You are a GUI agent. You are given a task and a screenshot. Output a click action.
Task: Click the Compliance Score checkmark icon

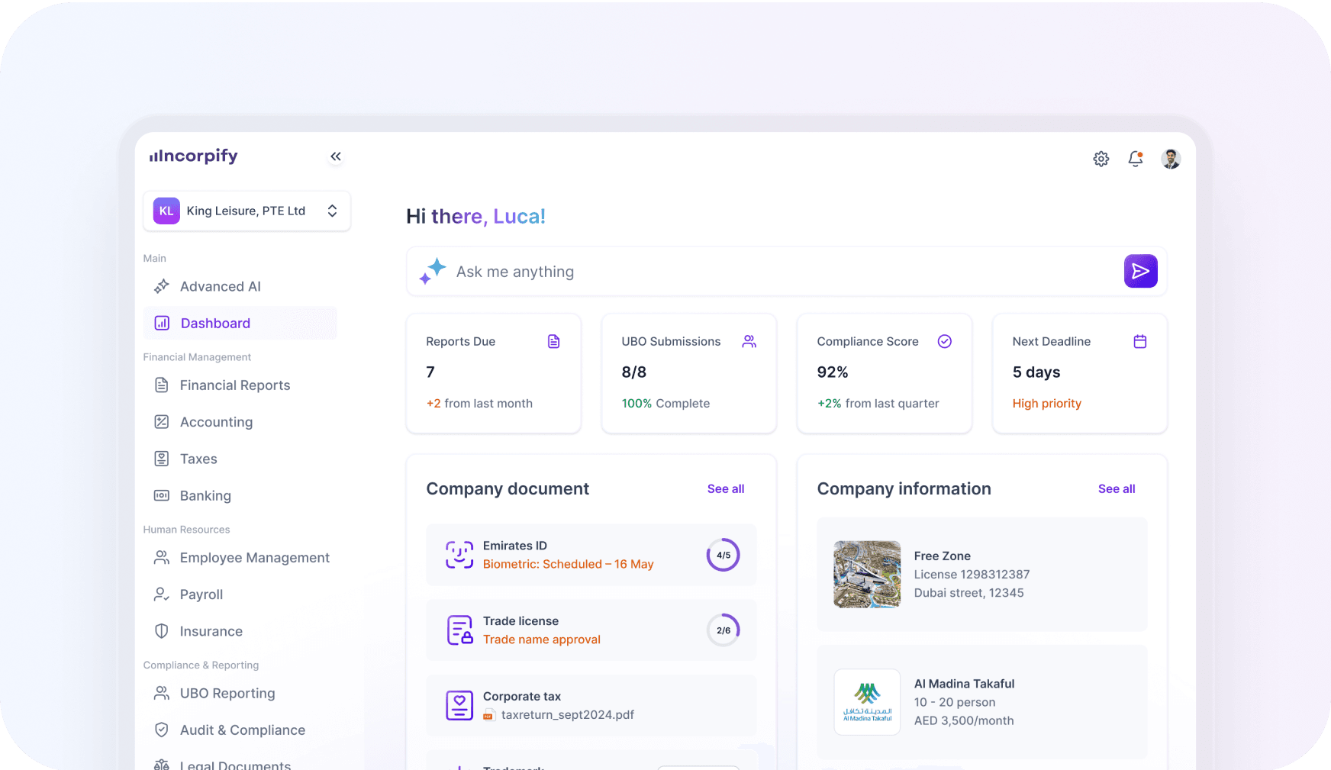click(944, 342)
